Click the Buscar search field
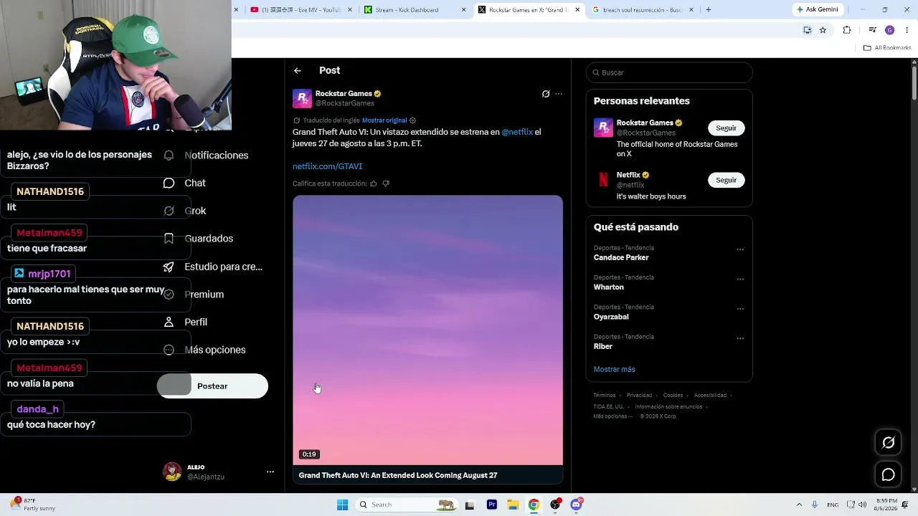 coord(669,72)
